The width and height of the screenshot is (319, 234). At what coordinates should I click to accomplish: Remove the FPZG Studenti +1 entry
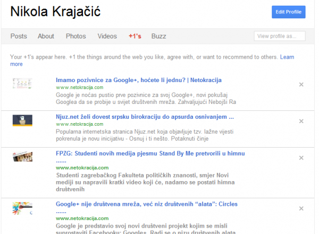tap(301, 158)
